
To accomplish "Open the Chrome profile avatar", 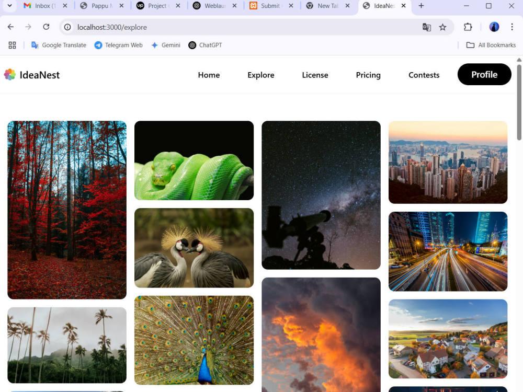I will (x=494, y=27).
